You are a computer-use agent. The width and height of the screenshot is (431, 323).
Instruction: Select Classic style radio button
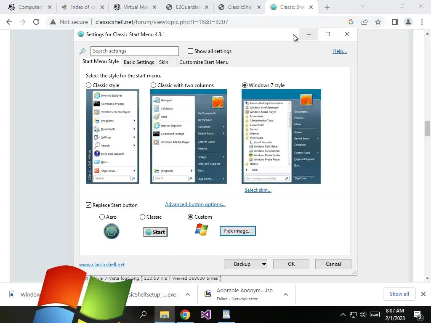pyautogui.click(x=88, y=85)
